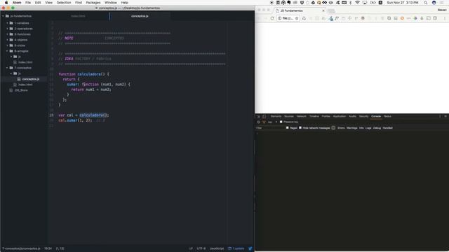Enable the Regex filter checkbox
Screen dimensions: 449x252
pyautogui.click(x=287, y=127)
